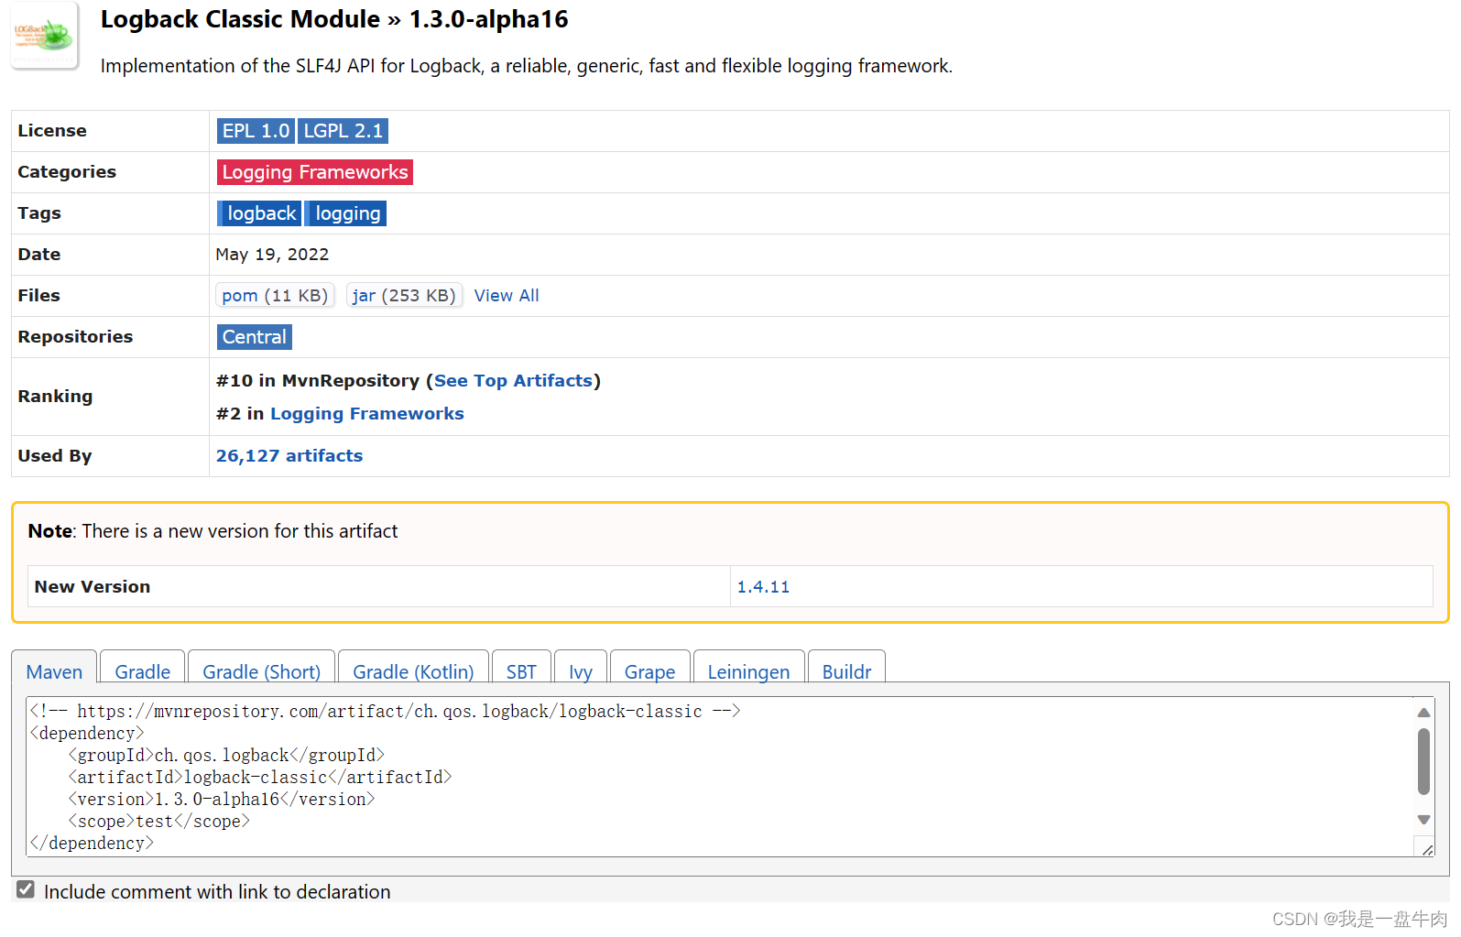Click the Files row label
The image size is (1461, 937).
(x=38, y=296)
